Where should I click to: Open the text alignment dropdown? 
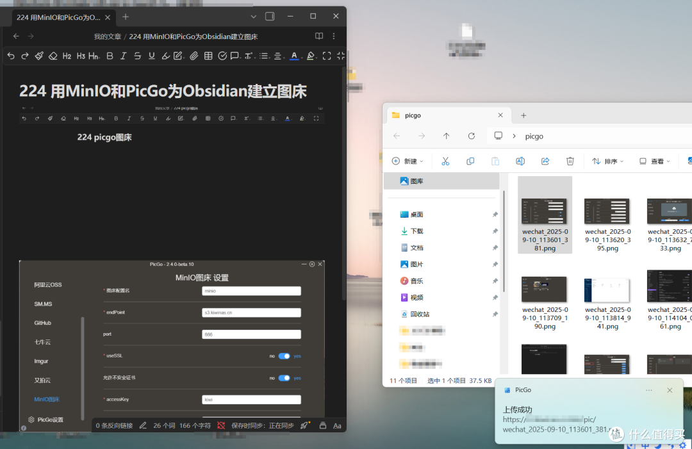(278, 56)
